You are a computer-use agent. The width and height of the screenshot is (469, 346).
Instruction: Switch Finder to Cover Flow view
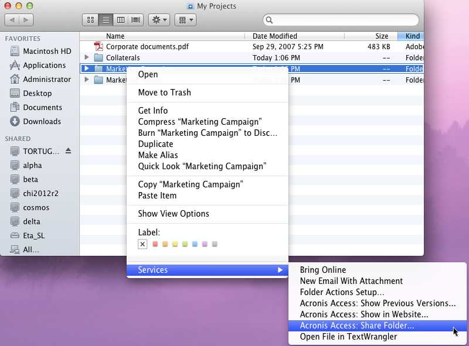click(x=136, y=20)
